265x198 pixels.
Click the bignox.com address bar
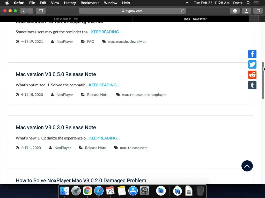pos(132,11)
